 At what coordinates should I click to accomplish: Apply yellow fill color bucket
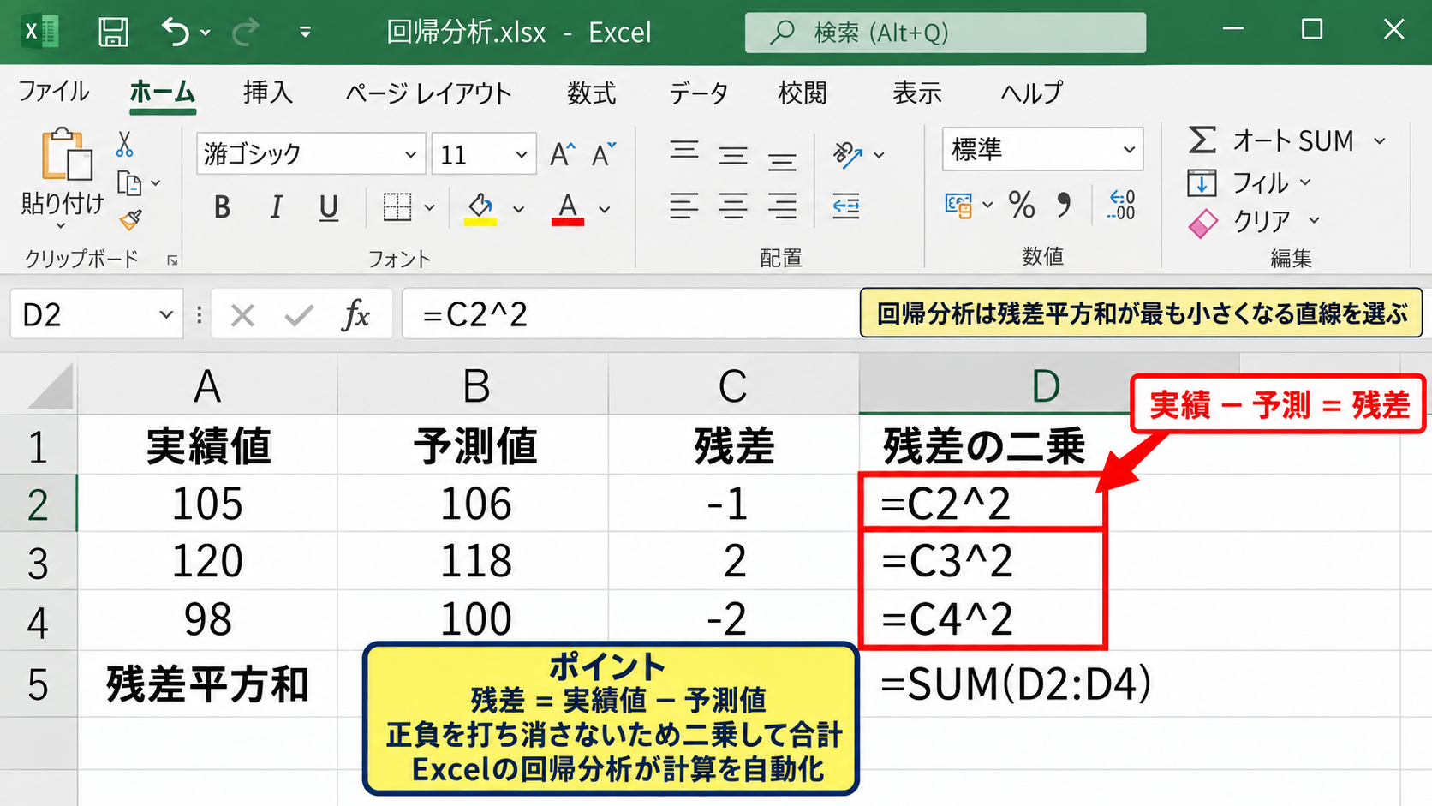click(480, 208)
